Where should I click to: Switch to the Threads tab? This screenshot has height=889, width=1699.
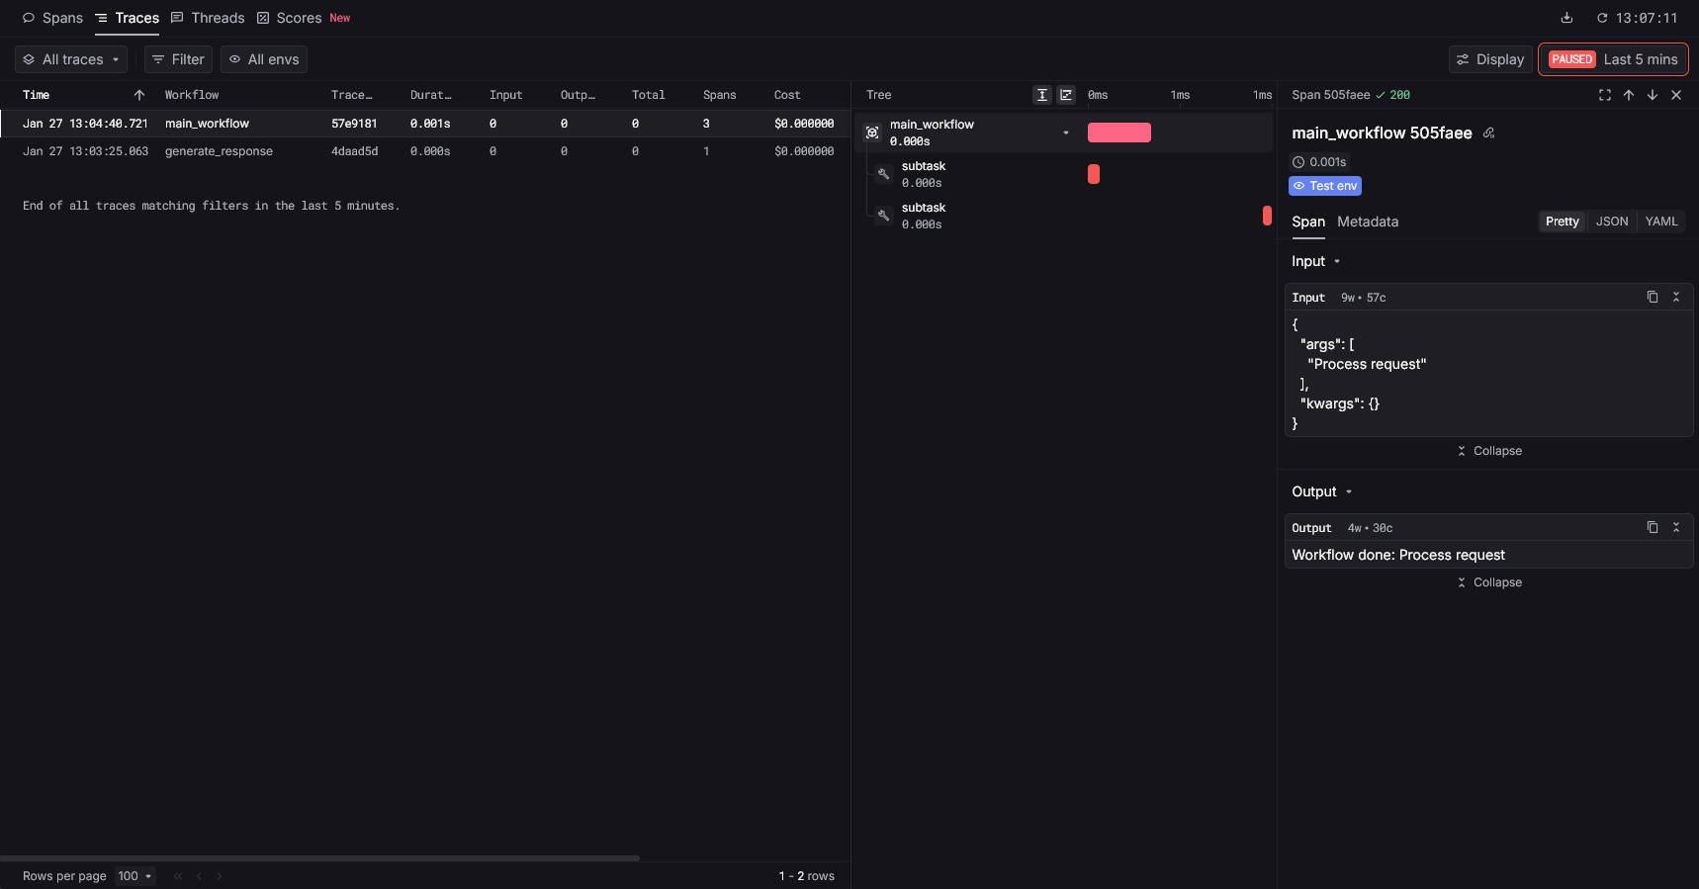pyautogui.click(x=208, y=18)
